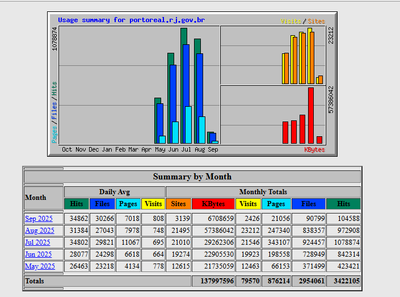The width and height of the screenshot is (400, 297).
Task: View the May 2025 report link
Action: [x=40, y=266]
